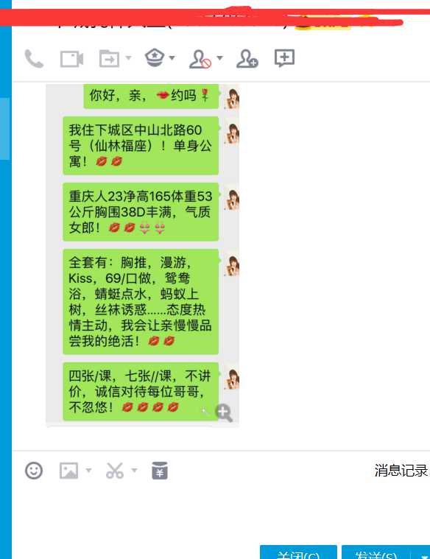Click the magnifier zoom icon on the chat image

(224, 413)
